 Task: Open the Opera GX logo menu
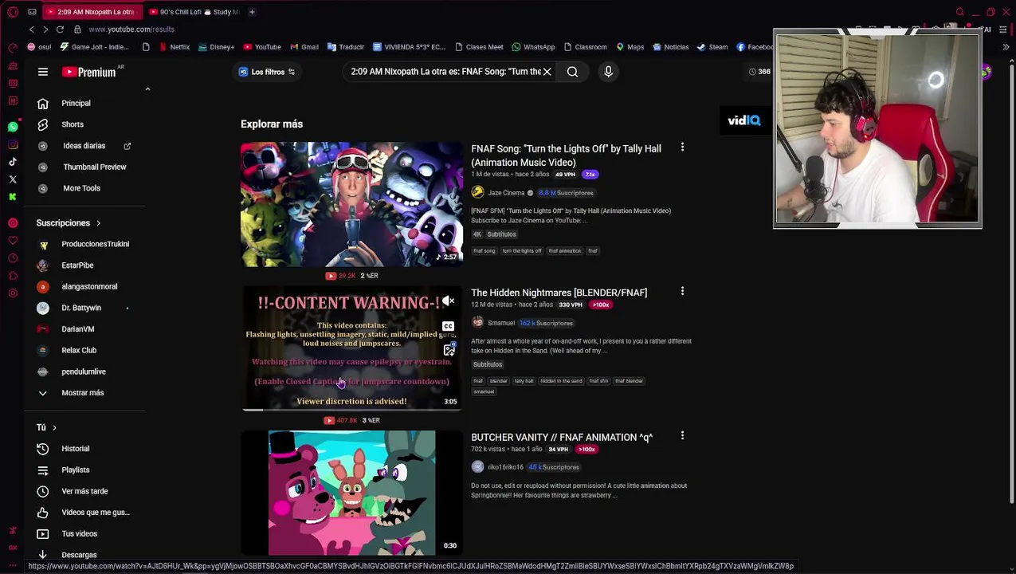pos(13,12)
